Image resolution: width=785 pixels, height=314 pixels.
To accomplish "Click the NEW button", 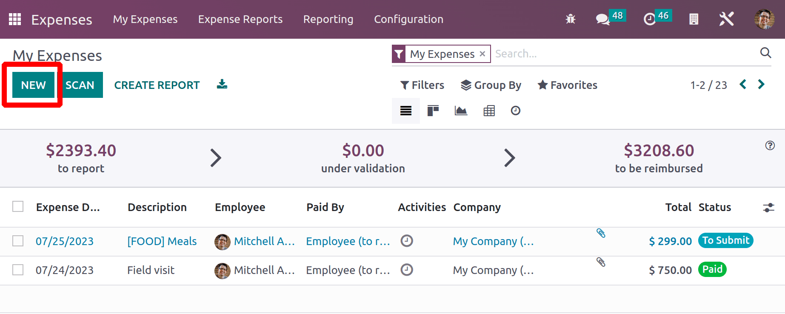I will (x=34, y=85).
